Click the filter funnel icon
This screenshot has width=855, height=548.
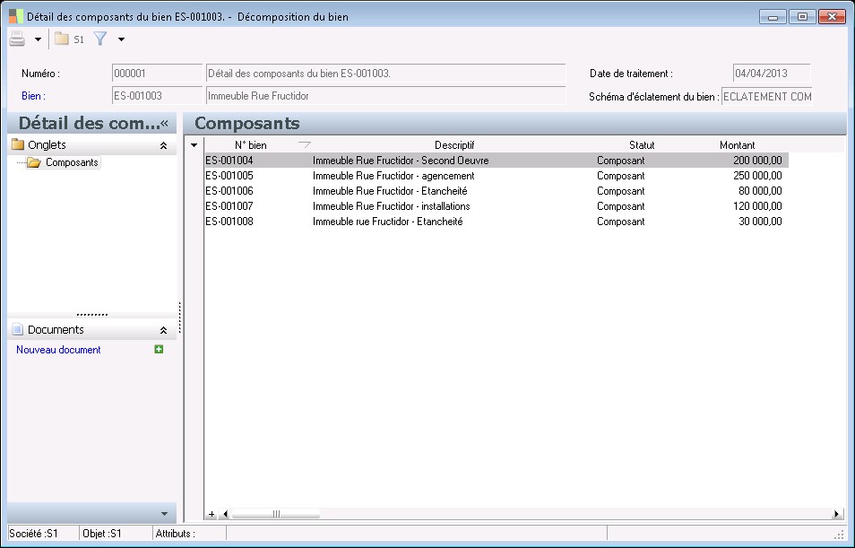tap(100, 39)
